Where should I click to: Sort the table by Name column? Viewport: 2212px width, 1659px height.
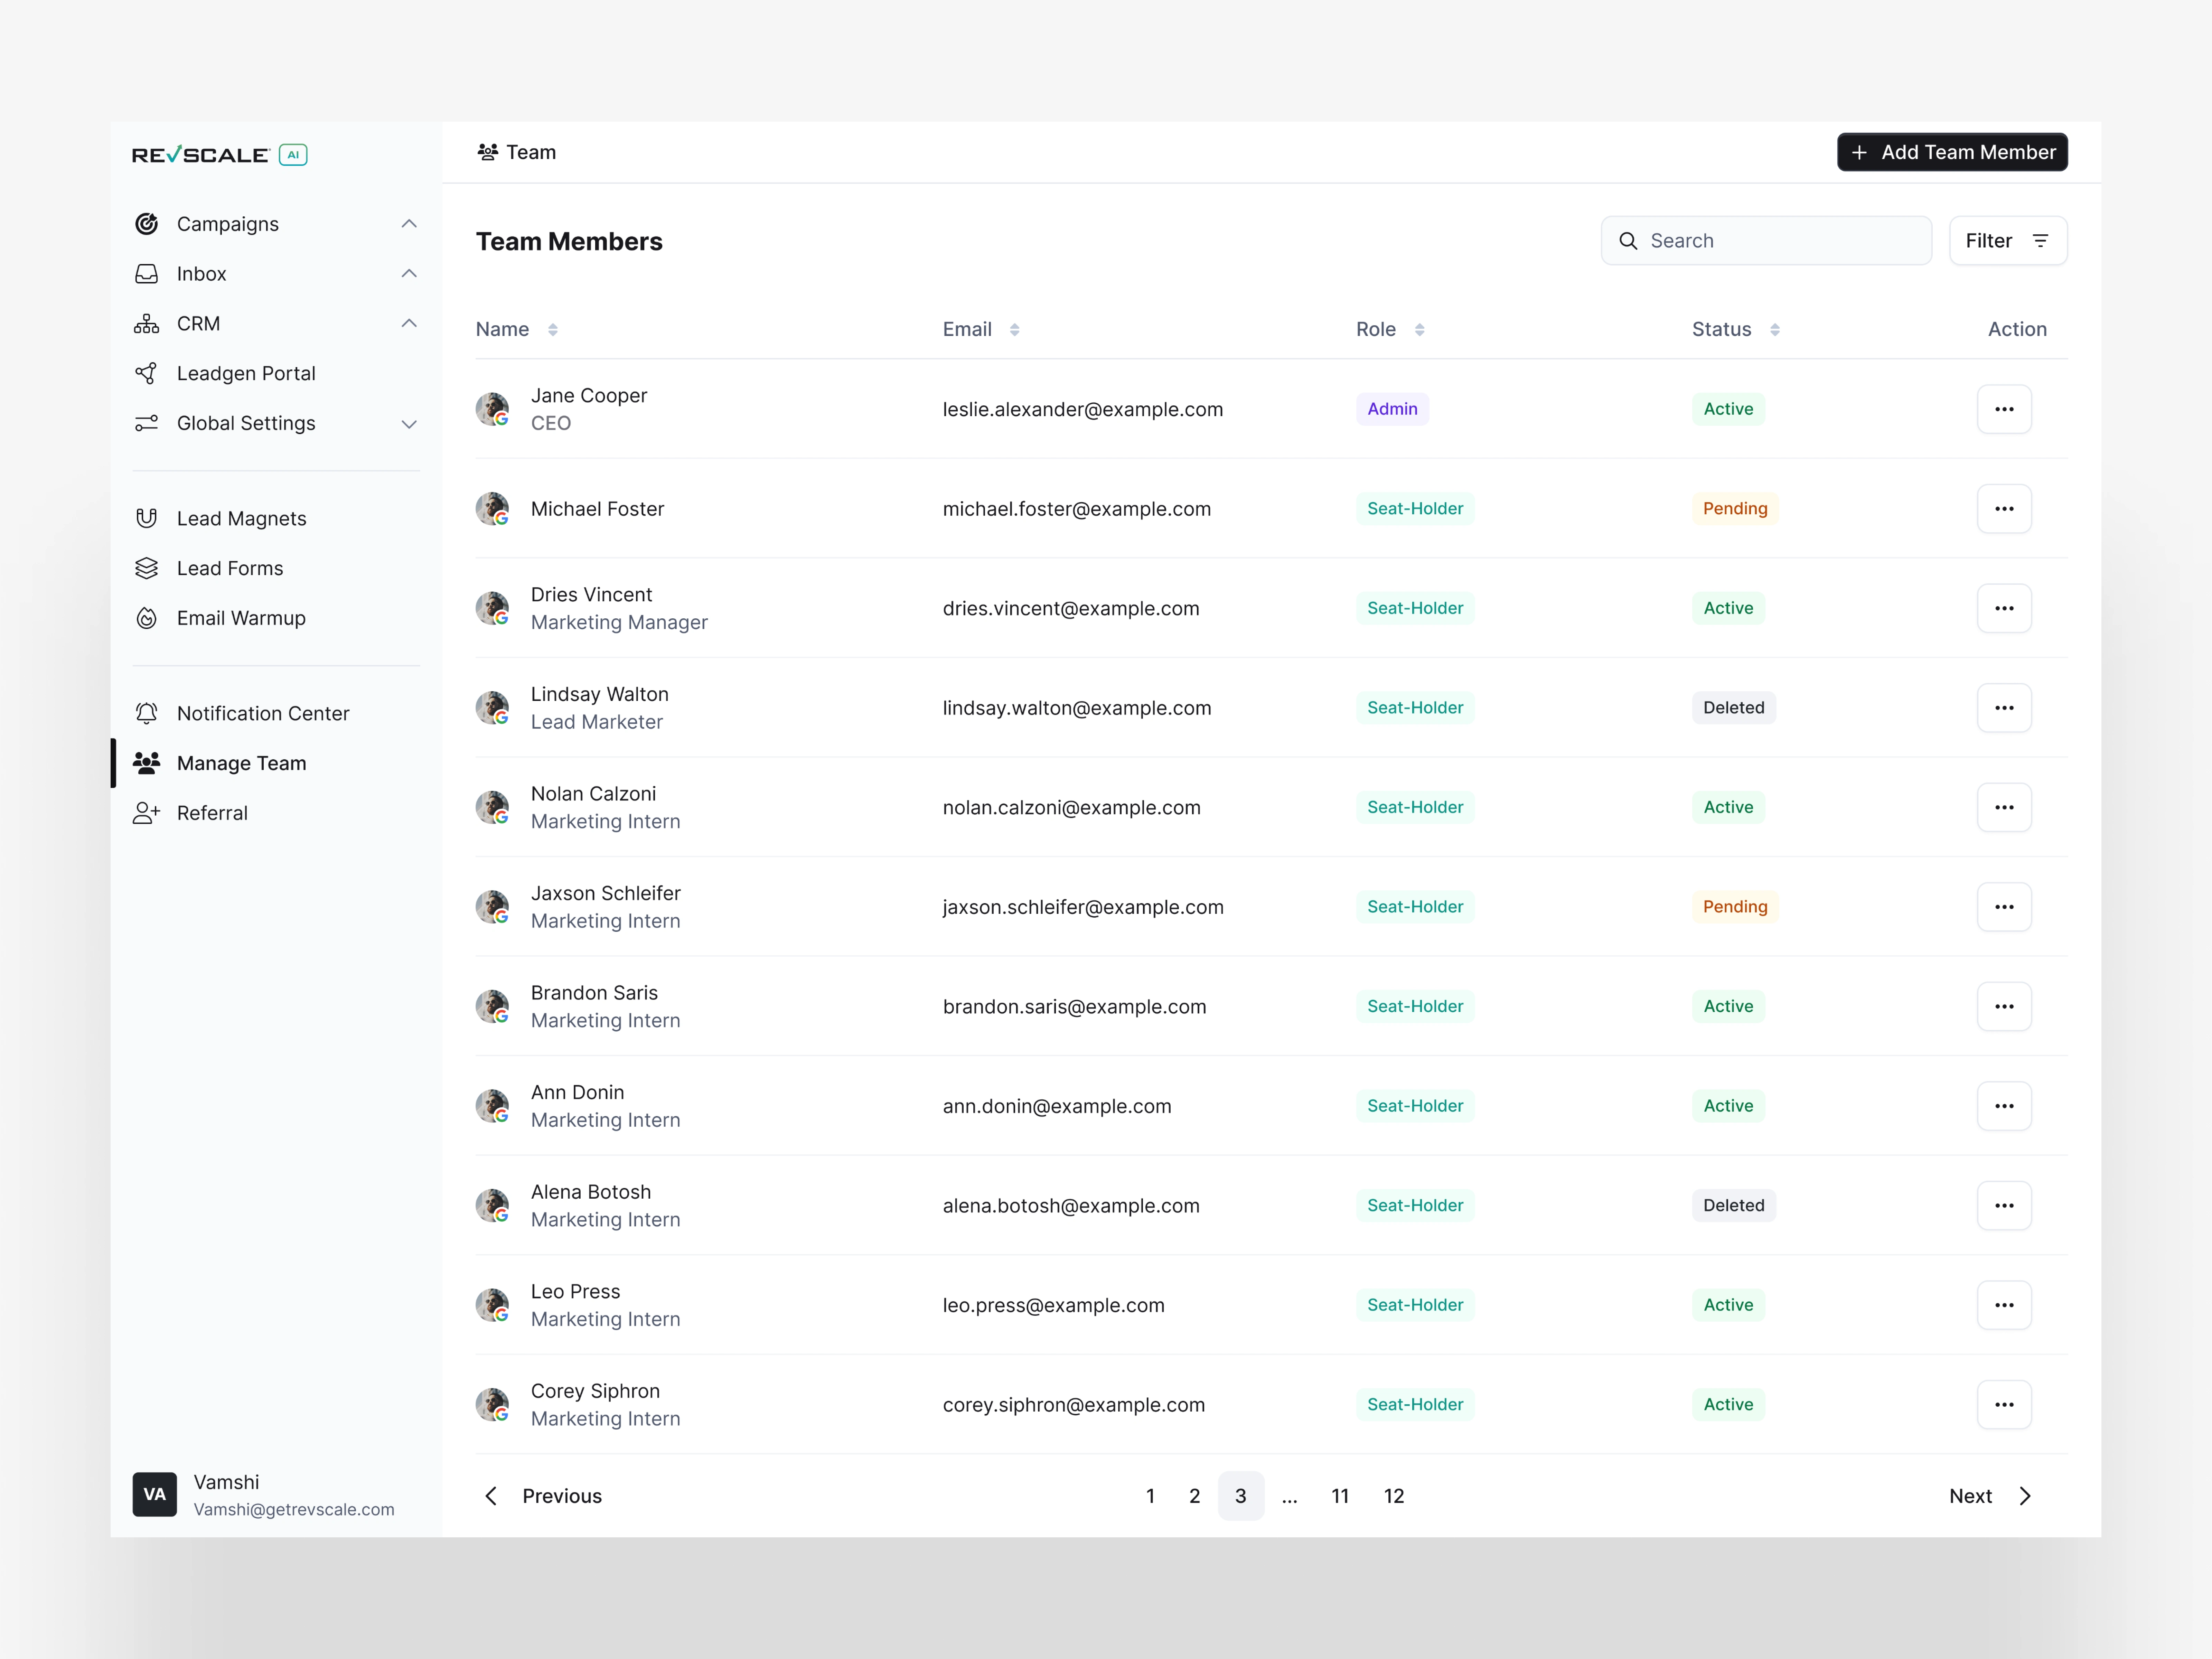[x=553, y=330]
